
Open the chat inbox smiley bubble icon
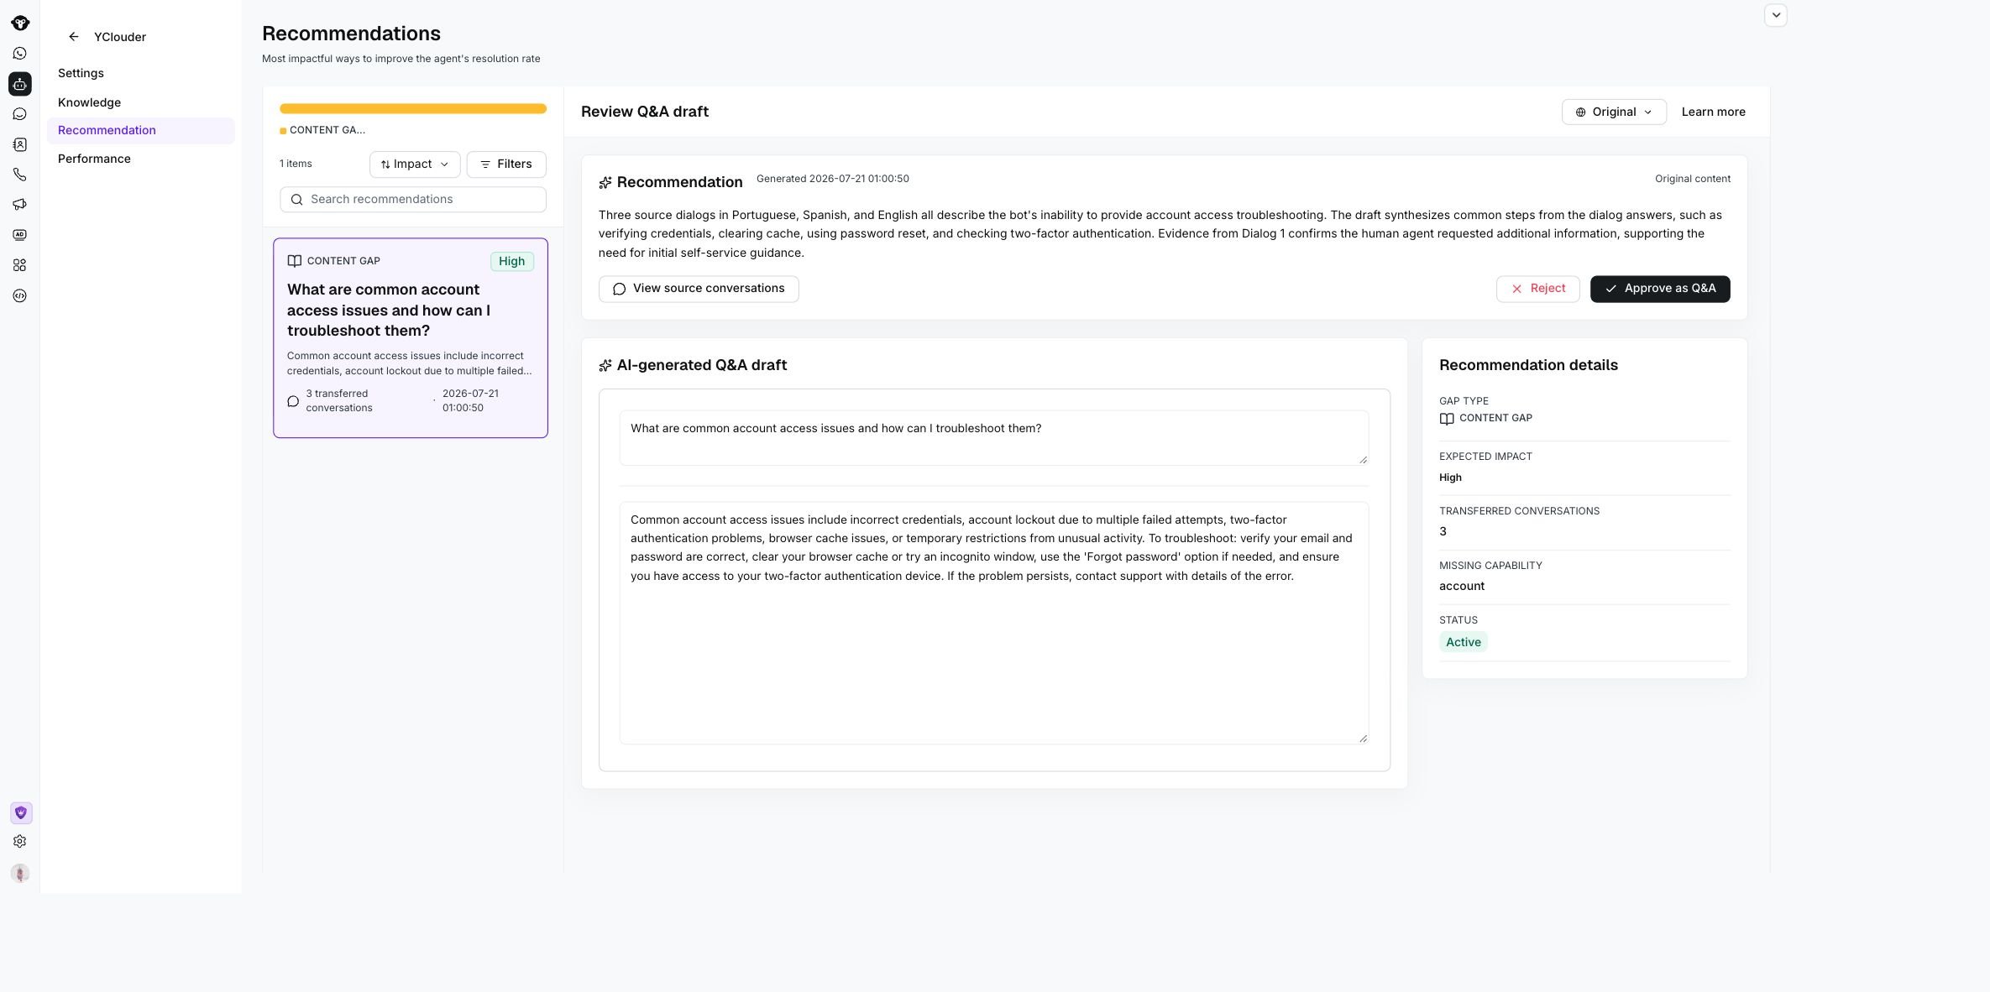(x=19, y=114)
